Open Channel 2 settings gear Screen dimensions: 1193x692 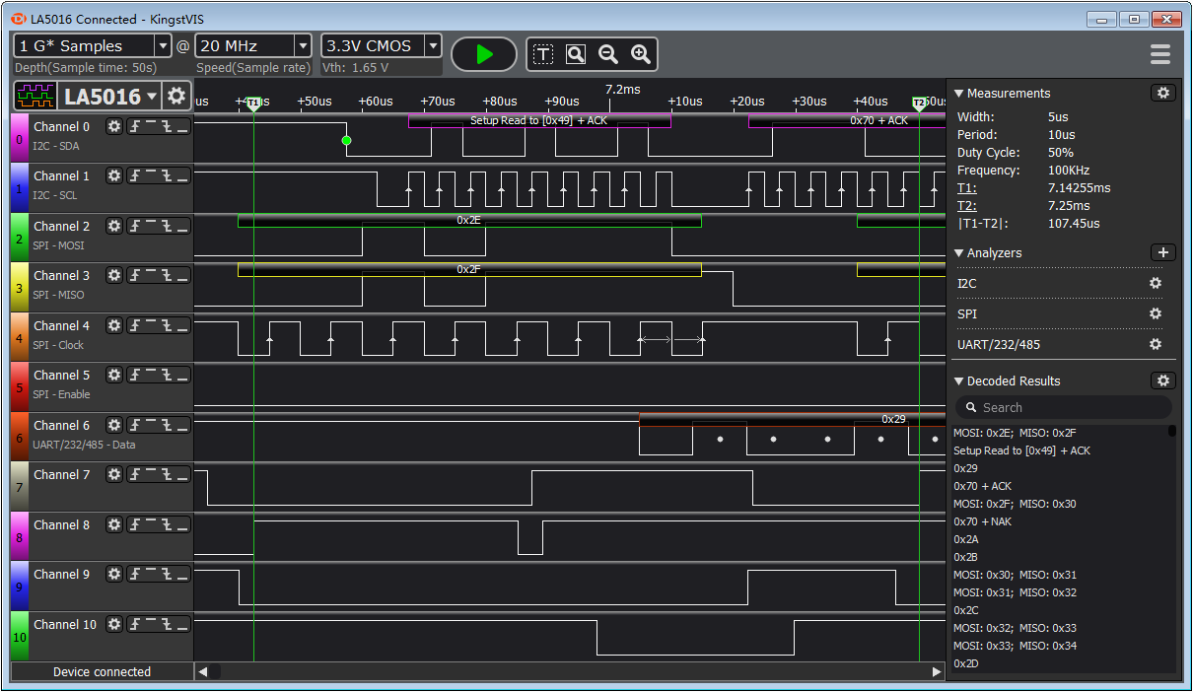114,226
